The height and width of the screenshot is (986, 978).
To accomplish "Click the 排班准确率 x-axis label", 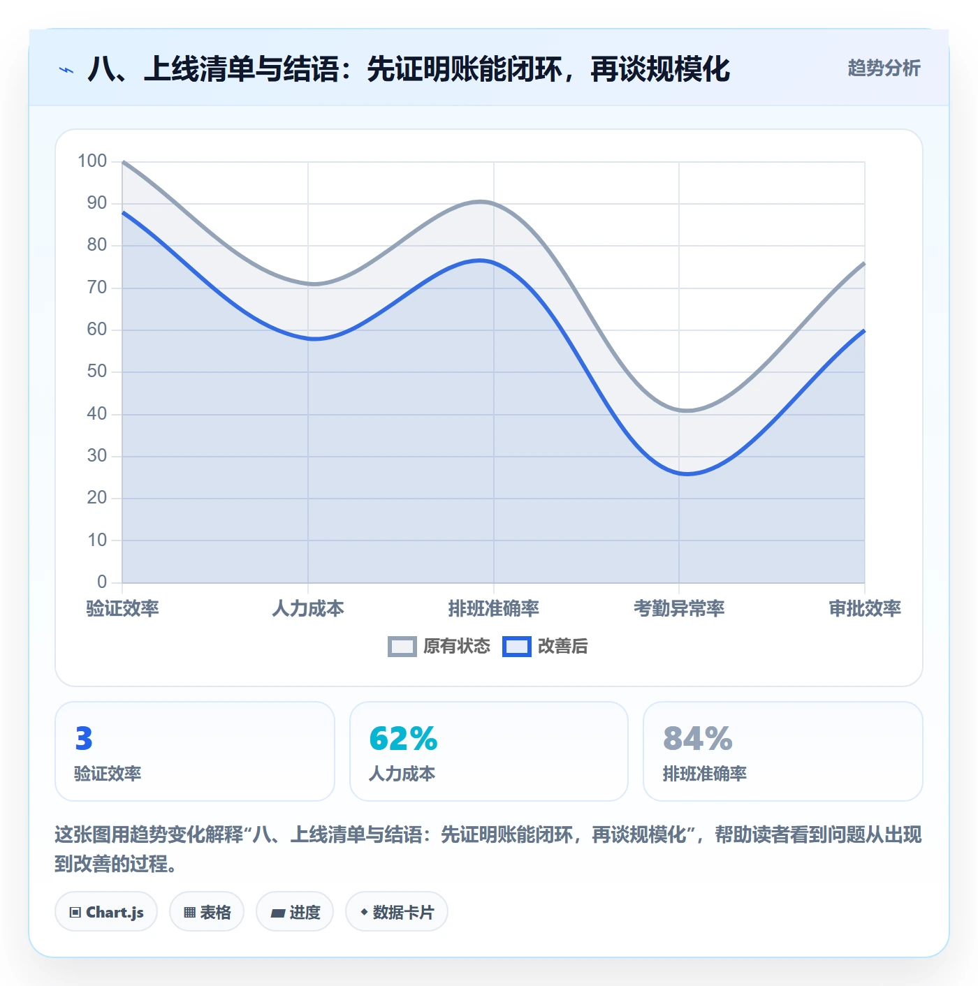I will (494, 608).
